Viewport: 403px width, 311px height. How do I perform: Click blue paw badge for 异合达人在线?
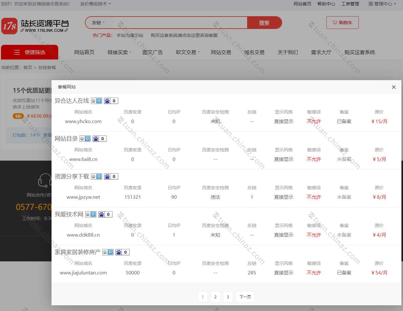pyautogui.click(x=111, y=101)
